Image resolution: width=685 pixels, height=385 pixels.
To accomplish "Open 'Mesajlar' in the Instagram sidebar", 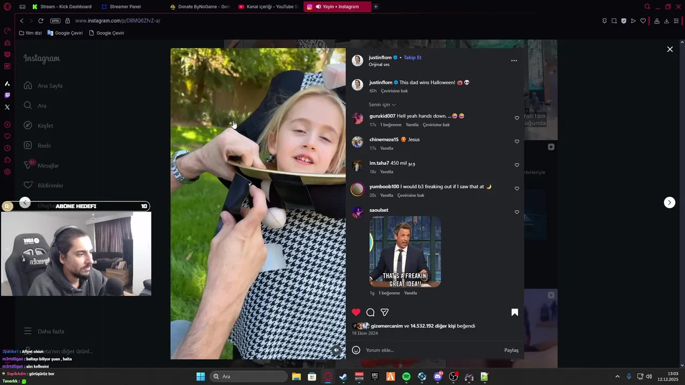I will 41,165.
